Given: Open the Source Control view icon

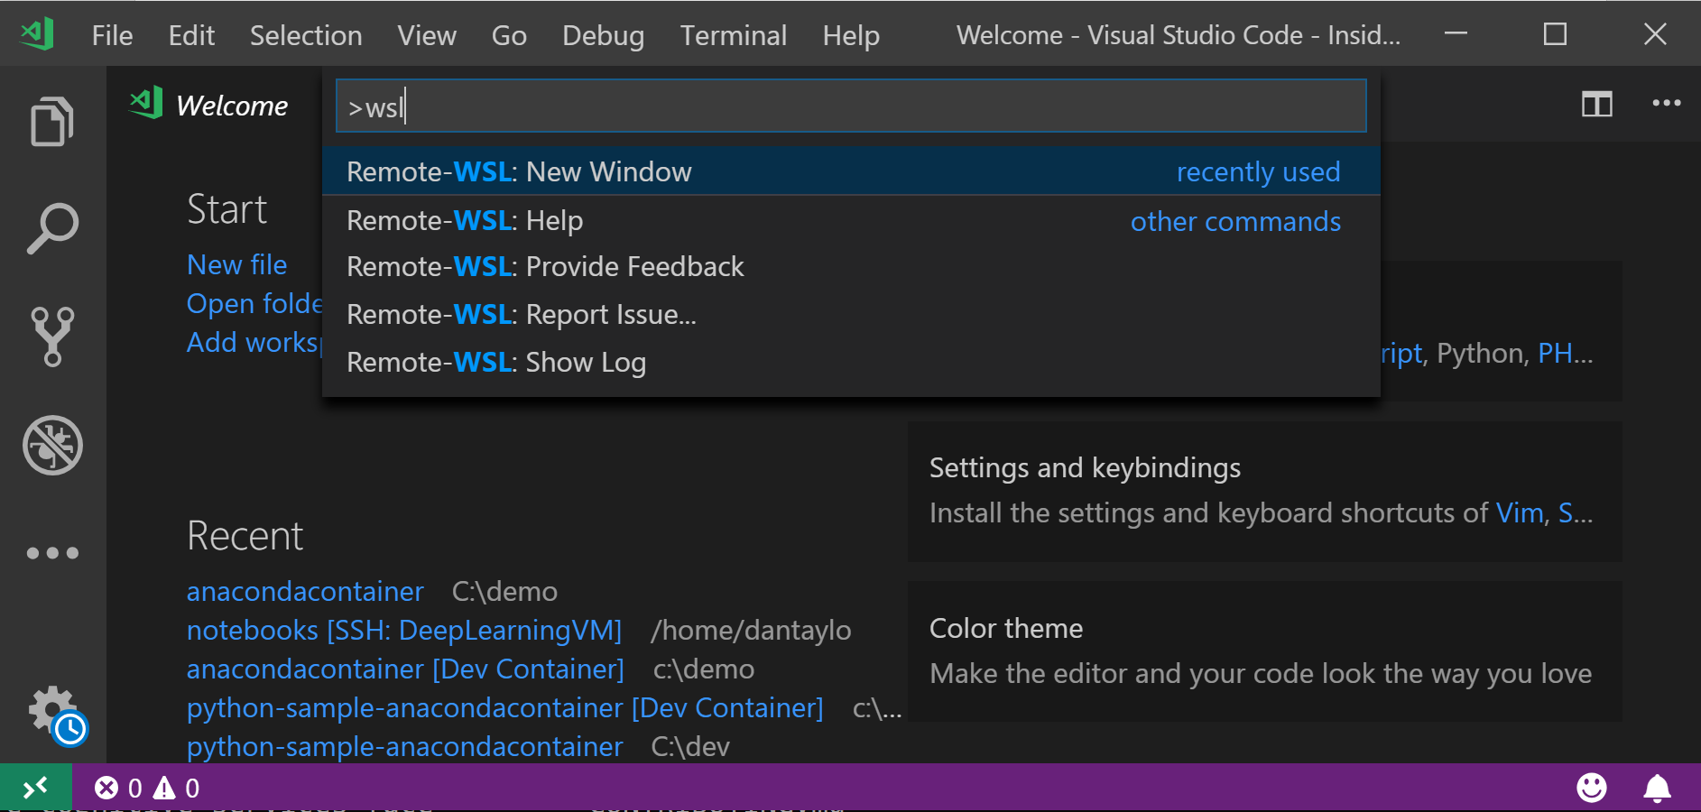Looking at the screenshot, I should click(x=52, y=337).
